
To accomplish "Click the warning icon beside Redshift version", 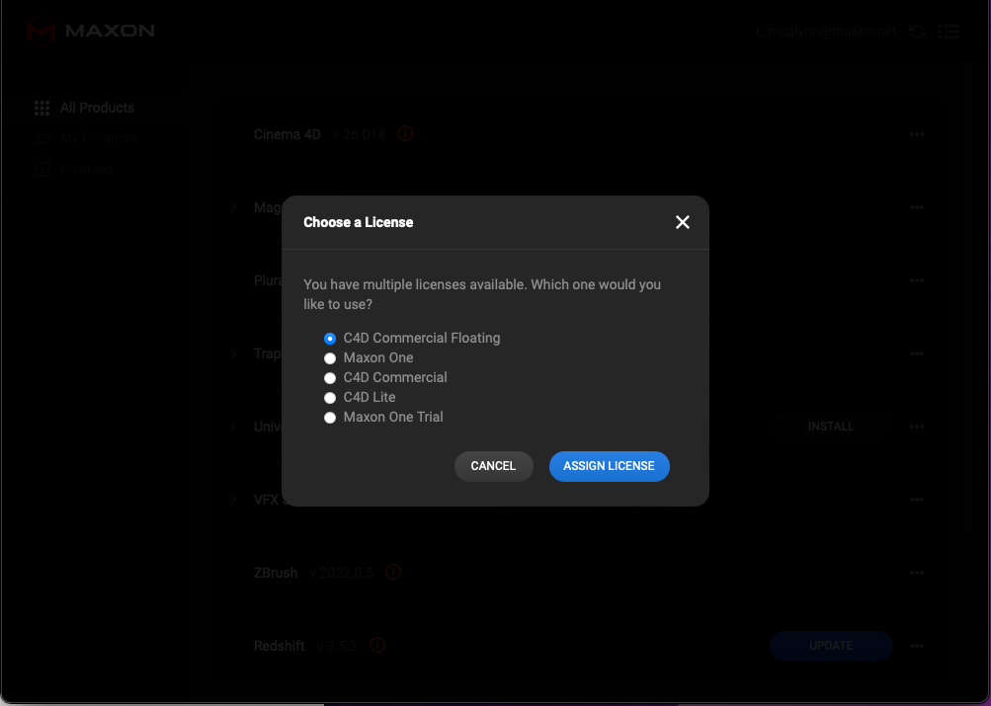I will coord(376,645).
